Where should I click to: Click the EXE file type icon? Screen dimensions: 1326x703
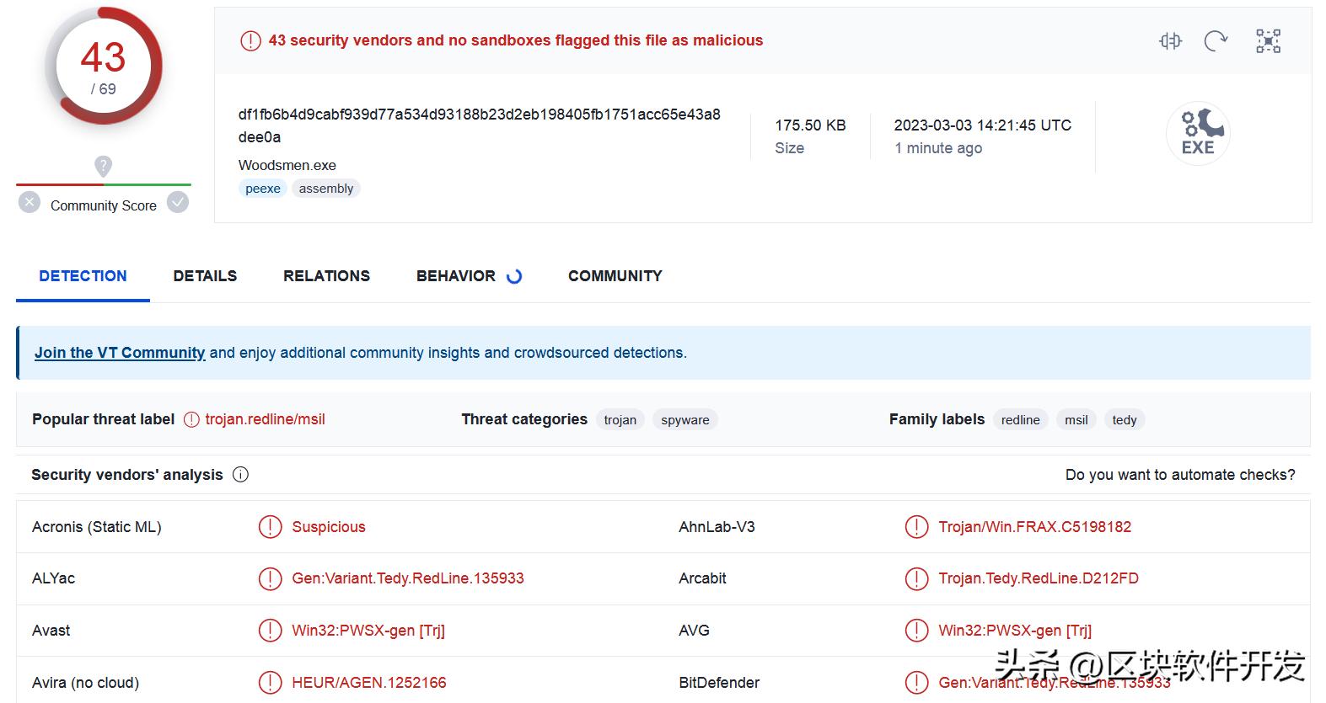pos(1198,134)
